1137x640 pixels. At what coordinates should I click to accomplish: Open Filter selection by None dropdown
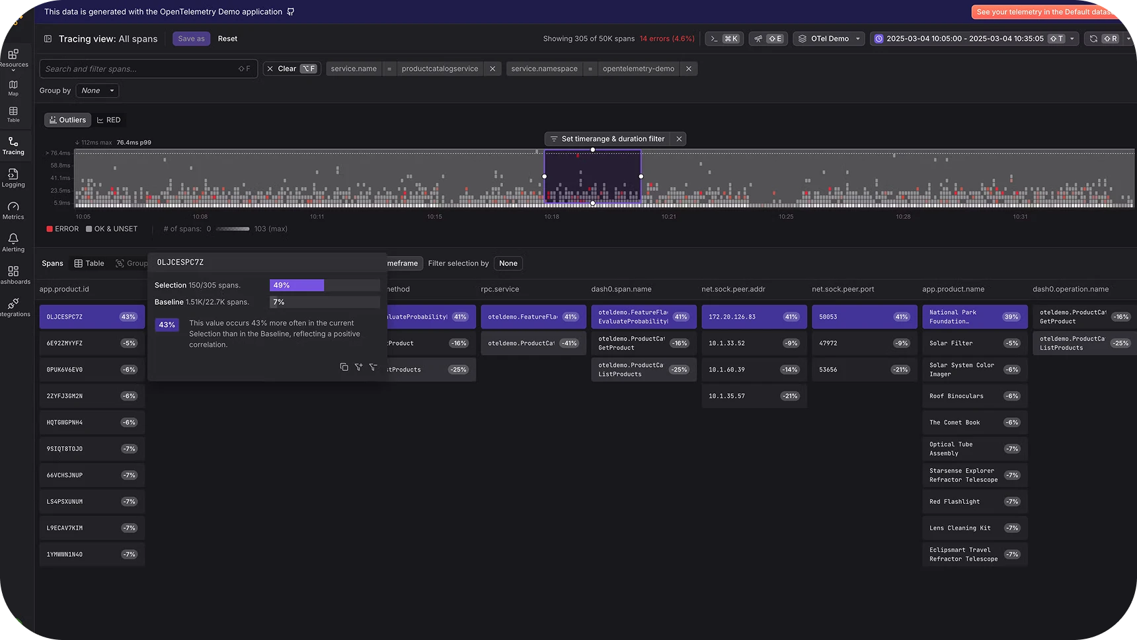tap(508, 263)
